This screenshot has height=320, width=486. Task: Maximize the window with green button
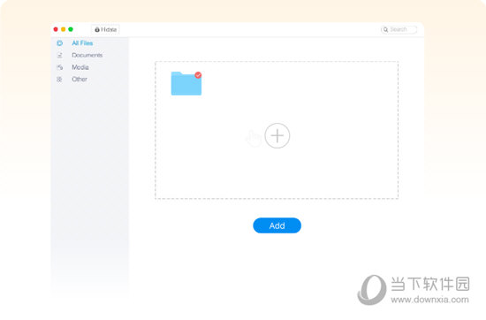[71, 29]
